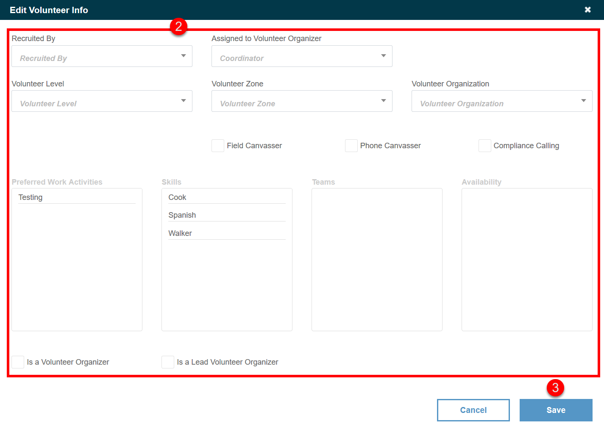Image resolution: width=604 pixels, height=443 pixels.
Task: Enable the Compliance Calling checkbox
Action: pyautogui.click(x=484, y=145)
